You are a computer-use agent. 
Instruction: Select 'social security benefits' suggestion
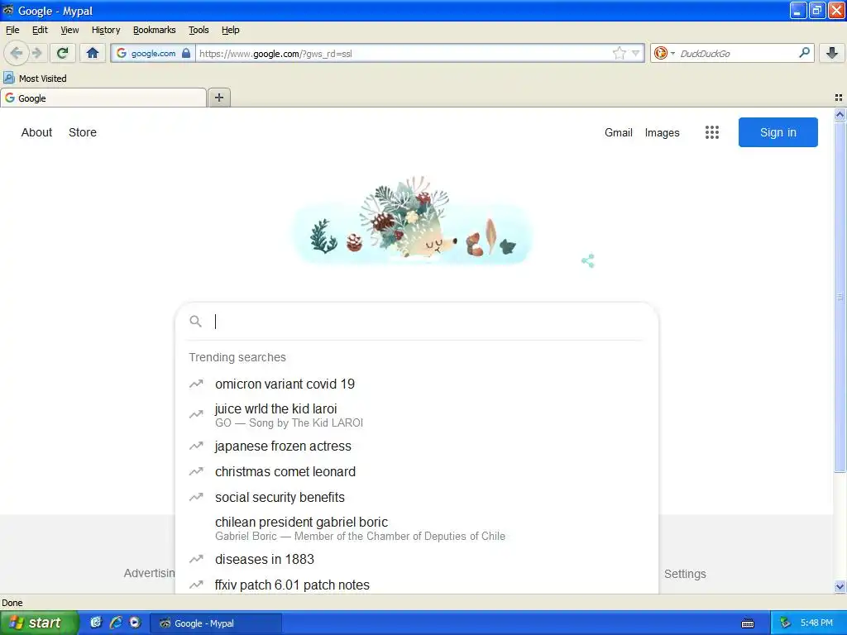point(417,497)
